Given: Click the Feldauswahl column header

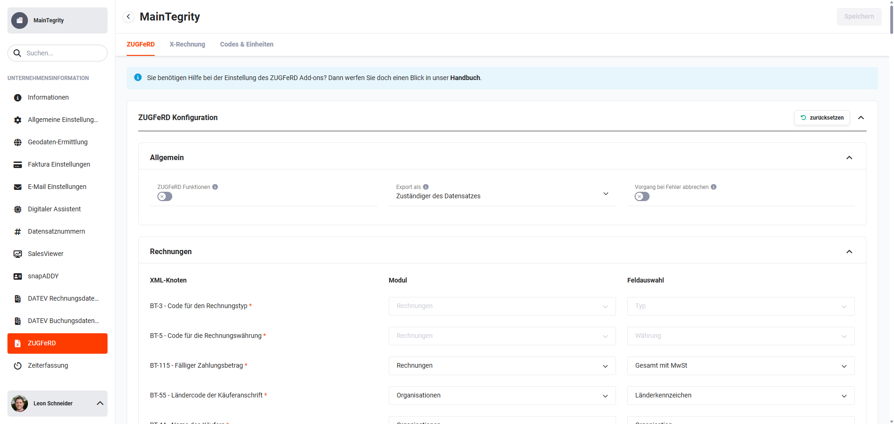Looking at the screenshot, I should [645, 280].
